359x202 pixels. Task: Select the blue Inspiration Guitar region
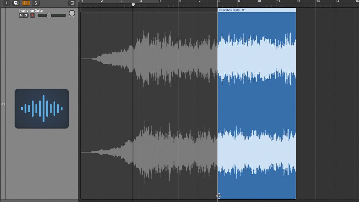point(257,105)
